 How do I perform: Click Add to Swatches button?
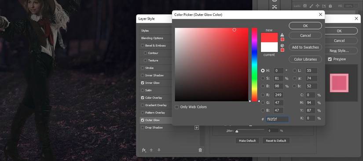pyautogui.click(x=305, y=47)
